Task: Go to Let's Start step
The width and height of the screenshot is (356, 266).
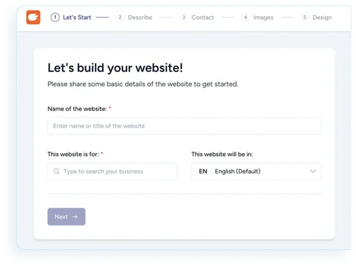Action: point(77,18)
